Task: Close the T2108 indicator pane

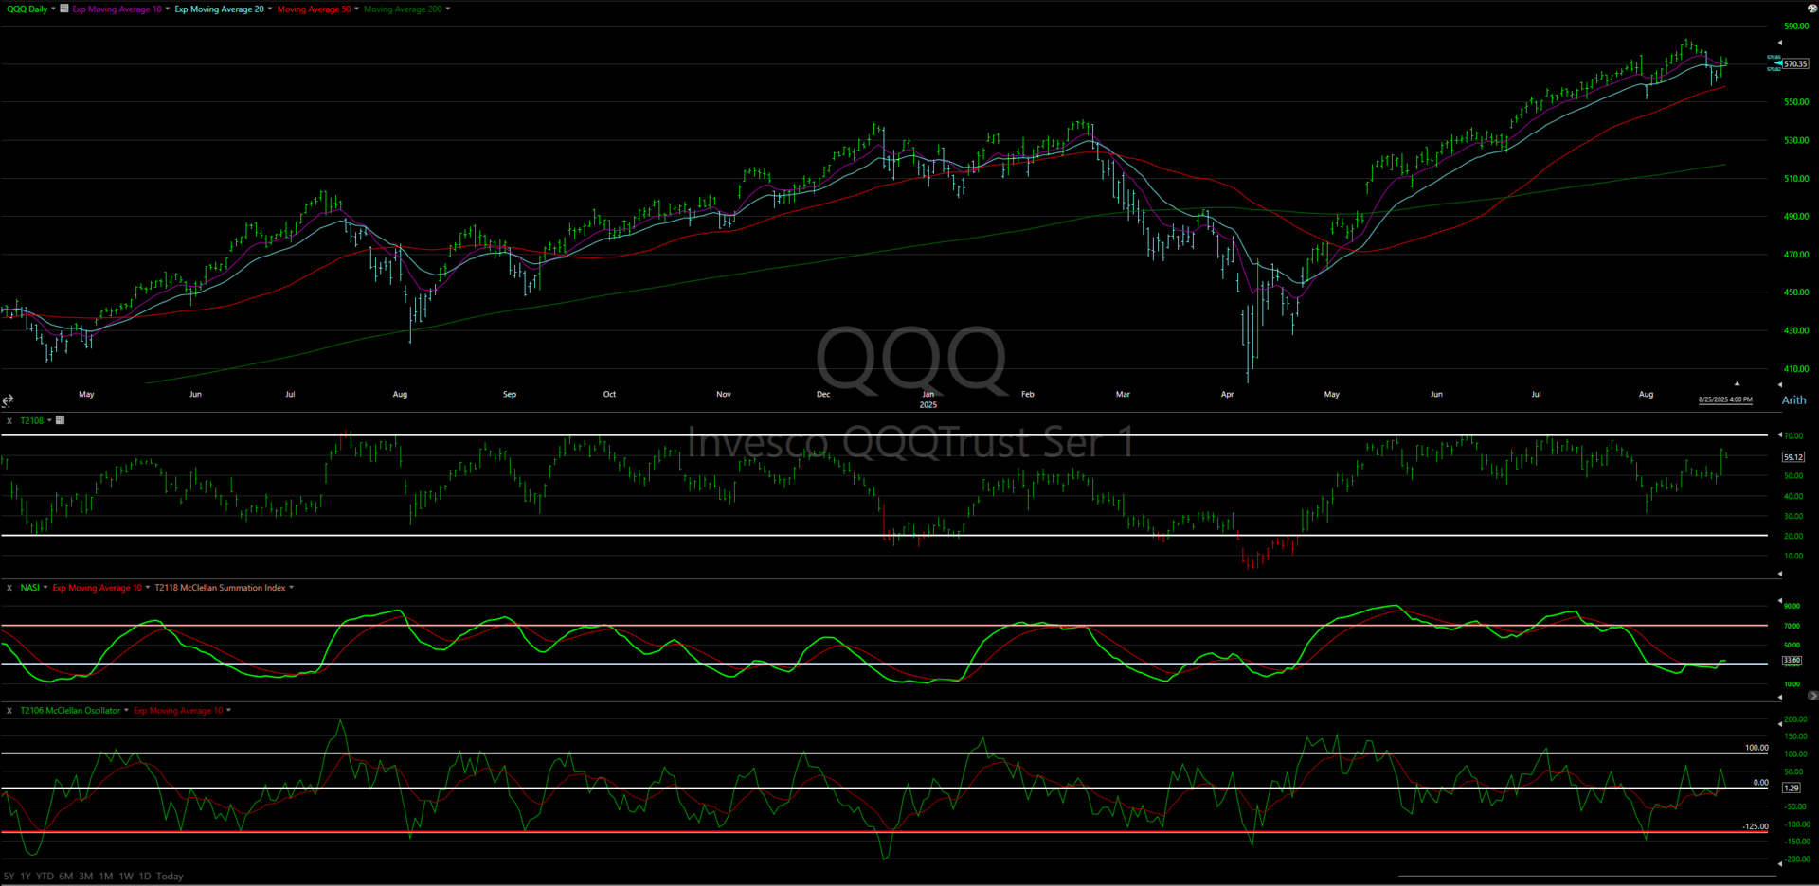Action: click(x=9, y=420)
